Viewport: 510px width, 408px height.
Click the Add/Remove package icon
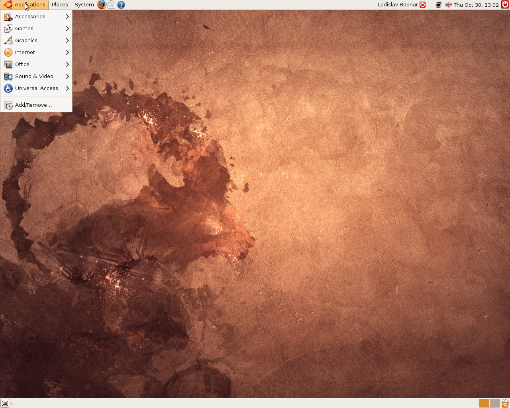pos(8,105)
